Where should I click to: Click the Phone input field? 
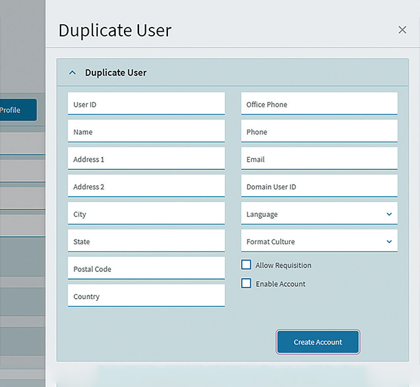pyautogui.click(x=319, y=132)
